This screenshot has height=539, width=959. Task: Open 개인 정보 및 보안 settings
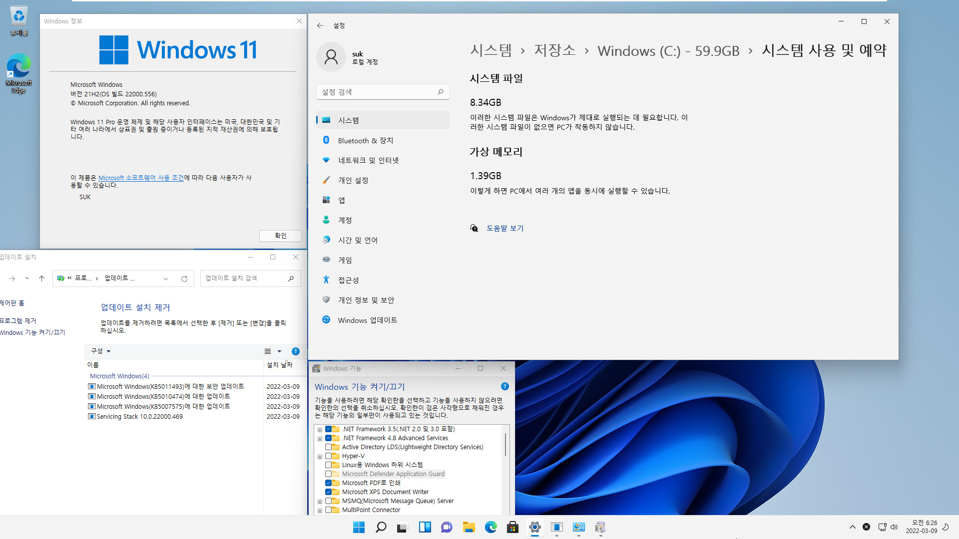383,300
